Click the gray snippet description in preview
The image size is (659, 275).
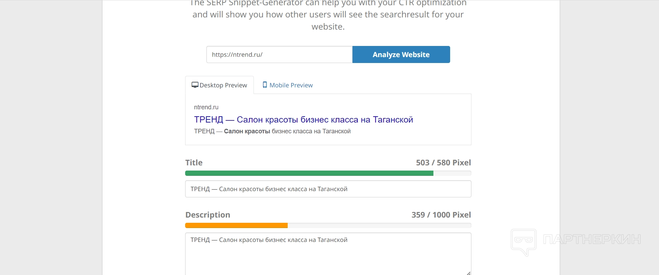(272, 131)
